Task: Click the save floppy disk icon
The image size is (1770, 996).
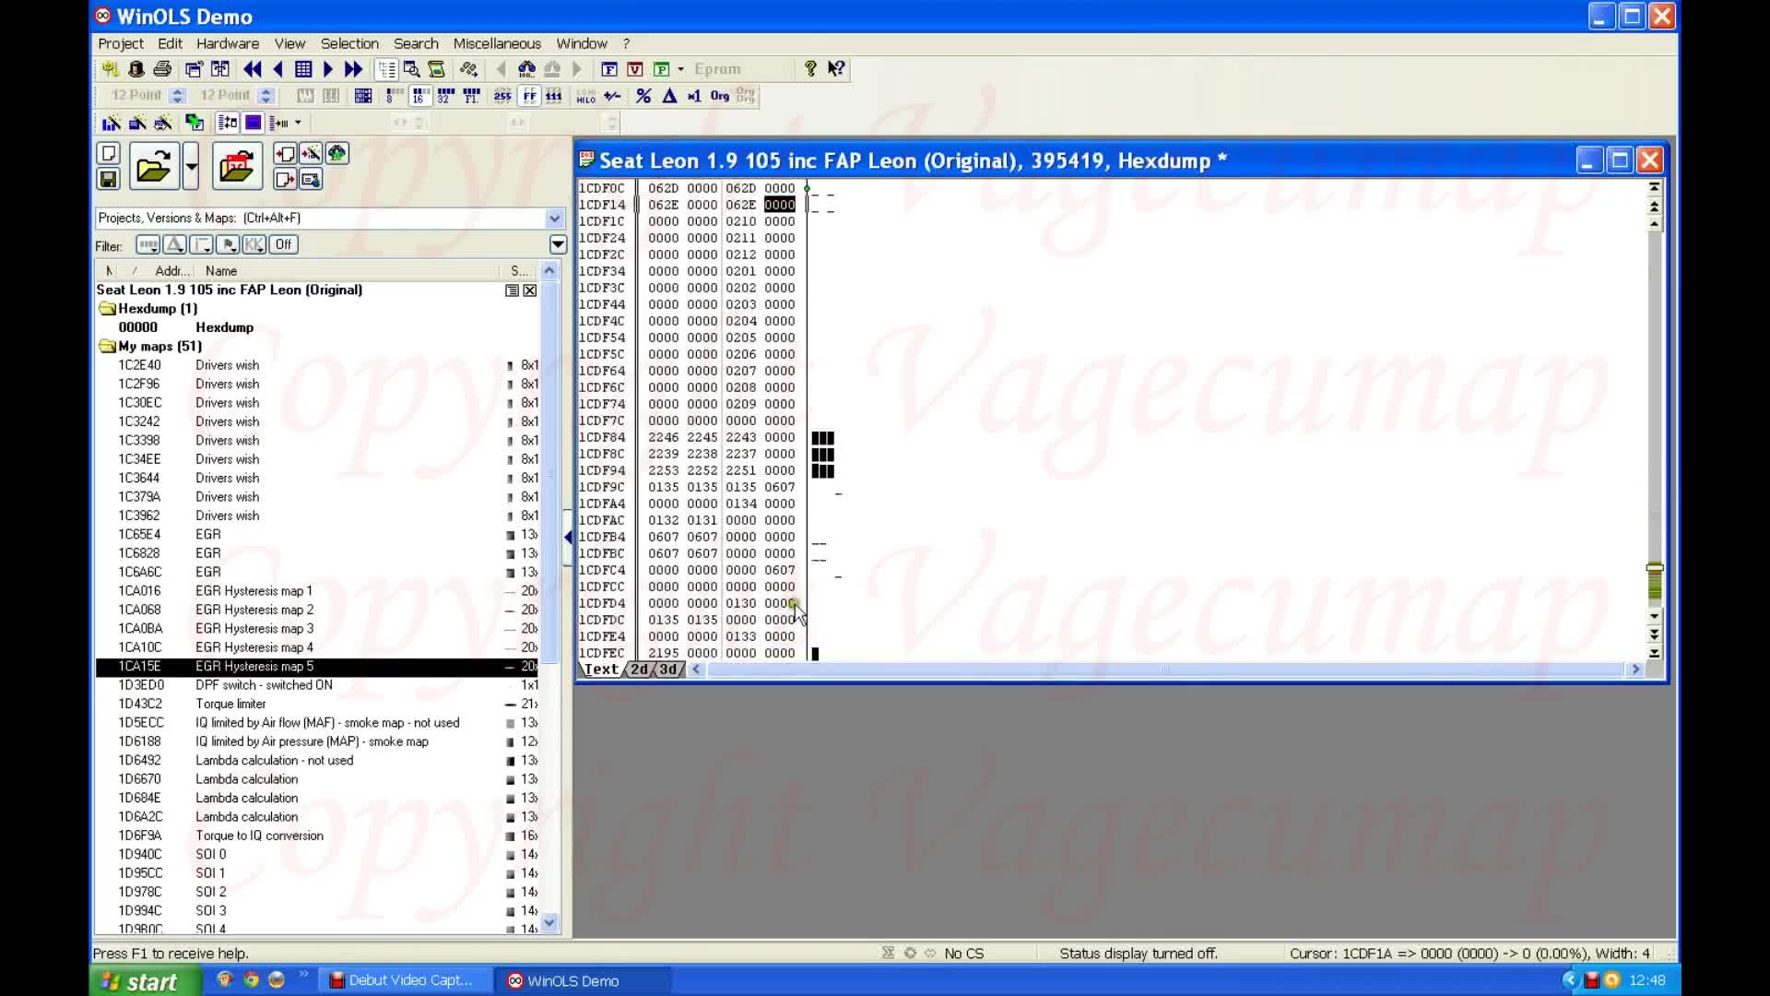Action: [108, 179]
